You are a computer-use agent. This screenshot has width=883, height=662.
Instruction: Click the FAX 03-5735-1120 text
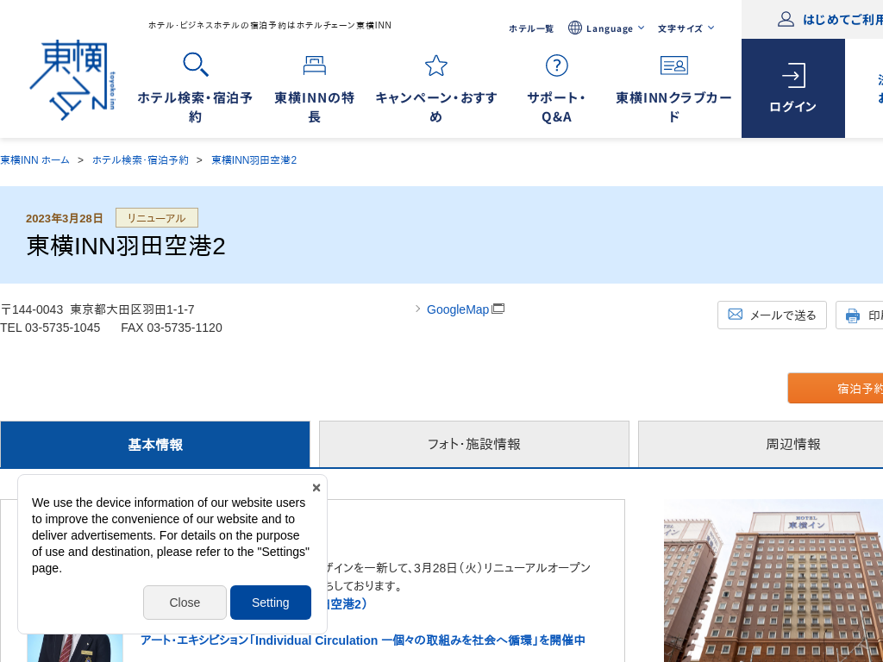click(x=172, y=328)
